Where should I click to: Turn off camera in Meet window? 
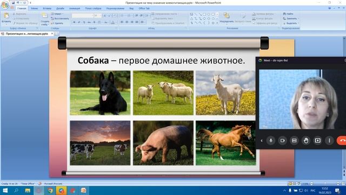(282, 141)
